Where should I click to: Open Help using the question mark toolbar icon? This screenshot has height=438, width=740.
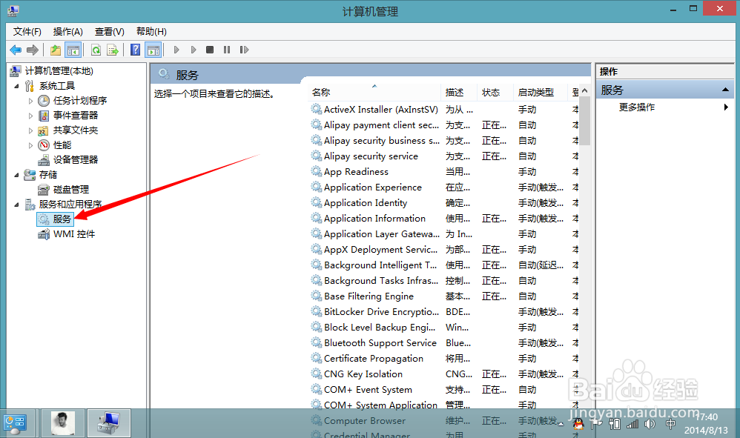[136, 50]
